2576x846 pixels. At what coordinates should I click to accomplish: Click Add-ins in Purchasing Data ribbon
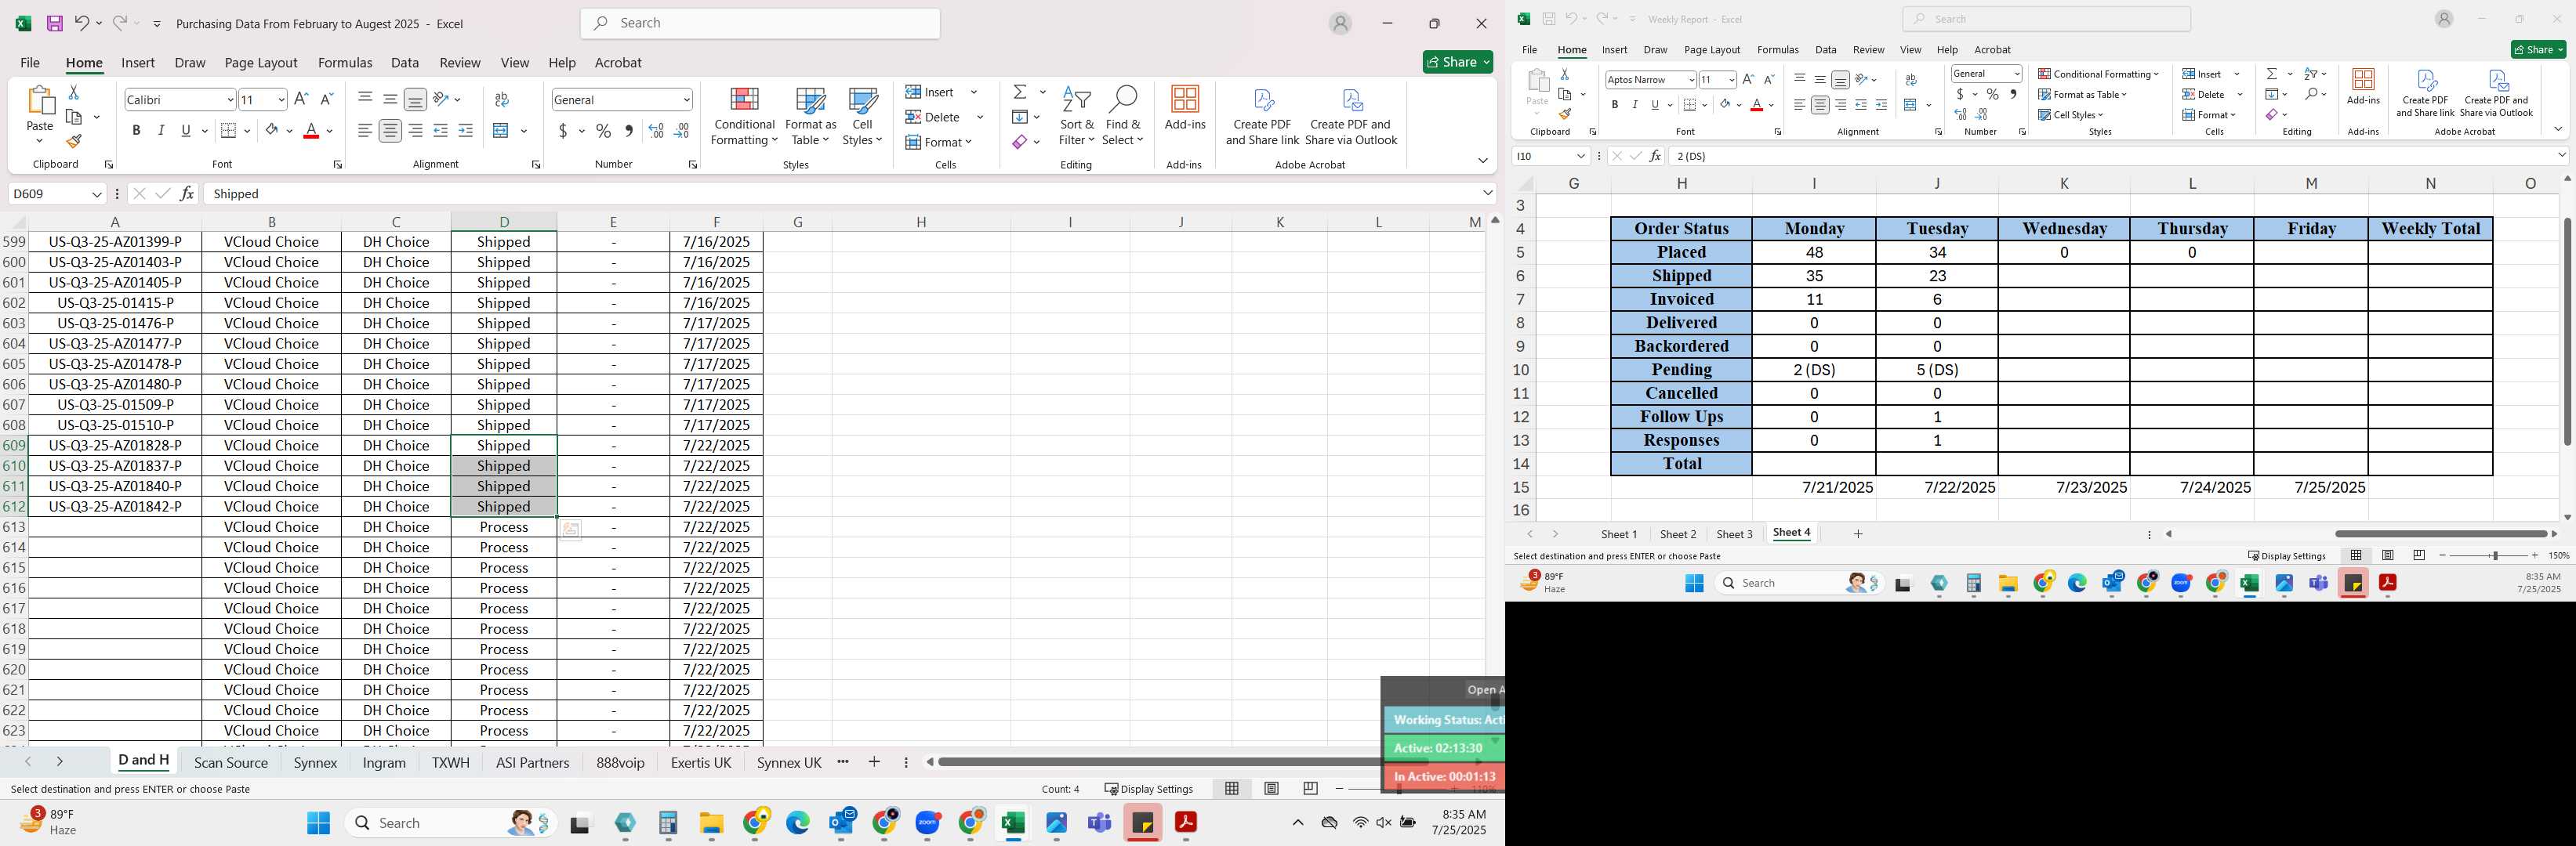point(1185,108)
